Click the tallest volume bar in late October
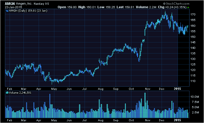The height and width of the screenshot is (123, 204). coord(145,105)
